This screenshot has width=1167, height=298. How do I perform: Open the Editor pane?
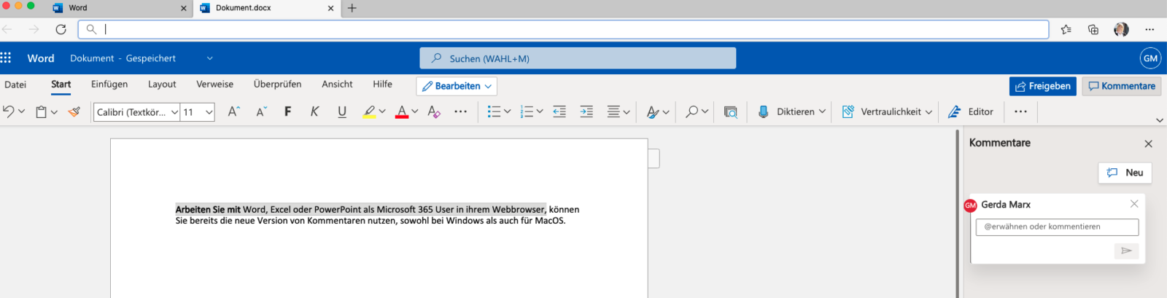[x=970, y=111]
